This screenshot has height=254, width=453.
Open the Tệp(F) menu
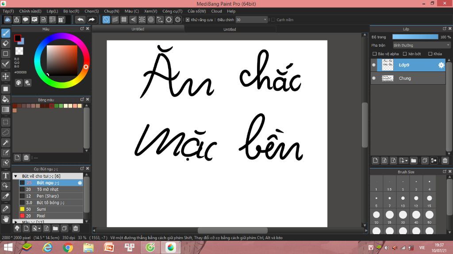(x=8, y=11)
